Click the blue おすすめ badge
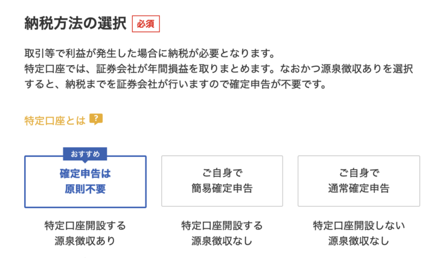437x258 pixels. tap(85, 154)
